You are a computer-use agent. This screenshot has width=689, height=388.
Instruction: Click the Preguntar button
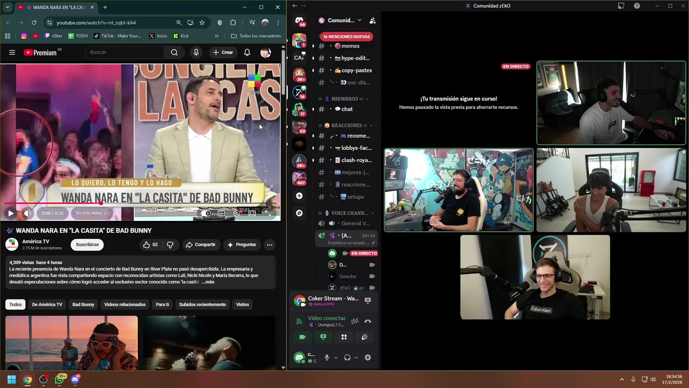pyautogui.click(x=242, y=245)
